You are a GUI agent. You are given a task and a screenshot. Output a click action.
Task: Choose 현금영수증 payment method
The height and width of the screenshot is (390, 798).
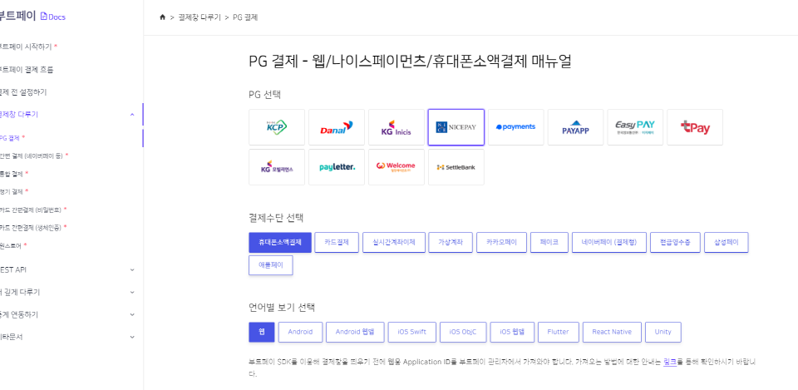pyautogui.click(x=675, y=242)
